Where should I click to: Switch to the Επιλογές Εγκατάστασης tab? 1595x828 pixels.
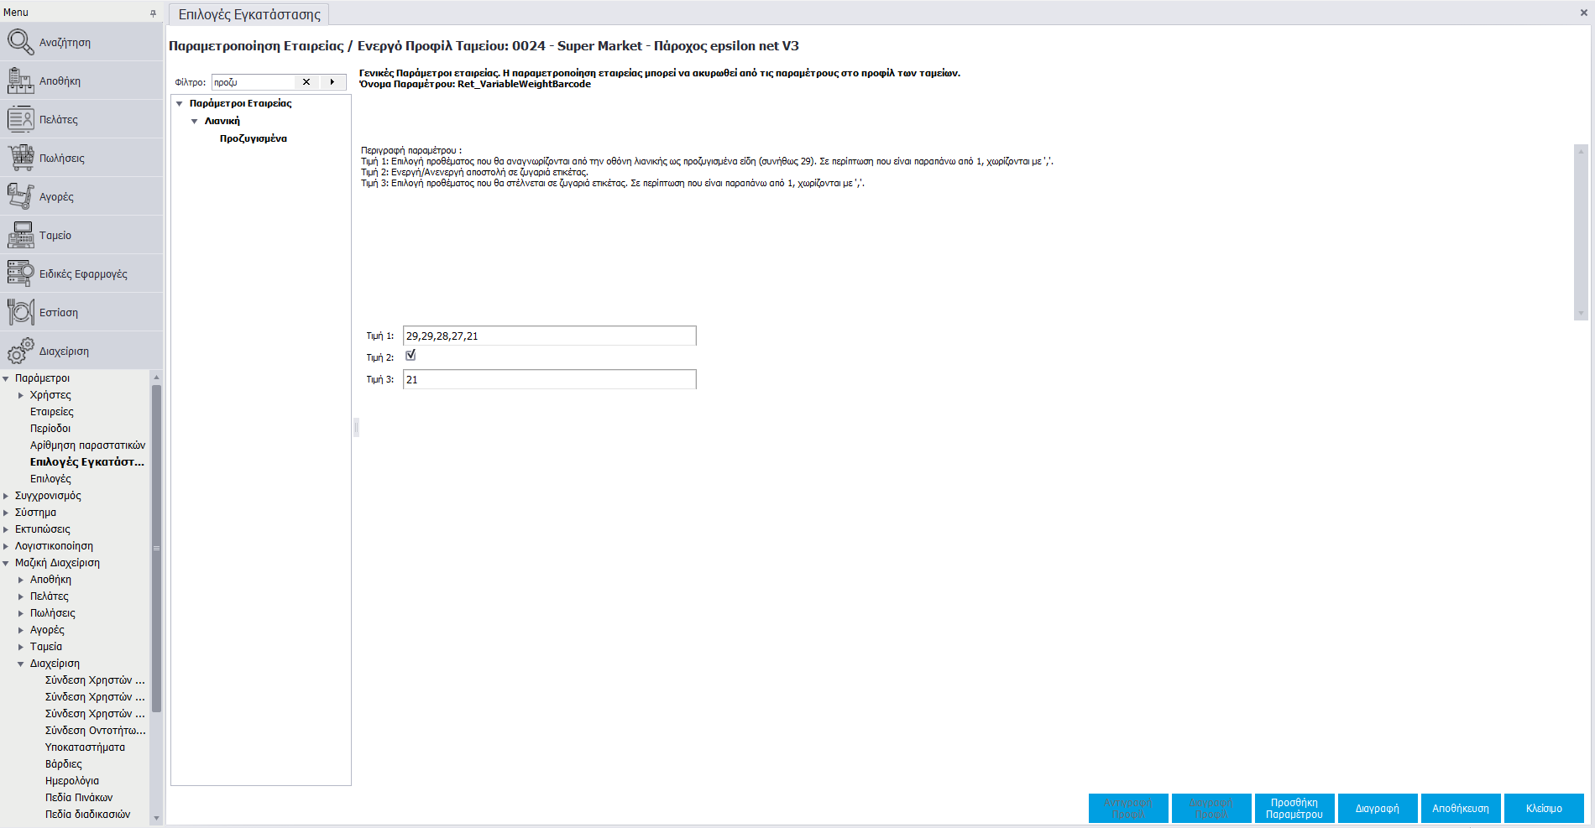tap(249, 14)
